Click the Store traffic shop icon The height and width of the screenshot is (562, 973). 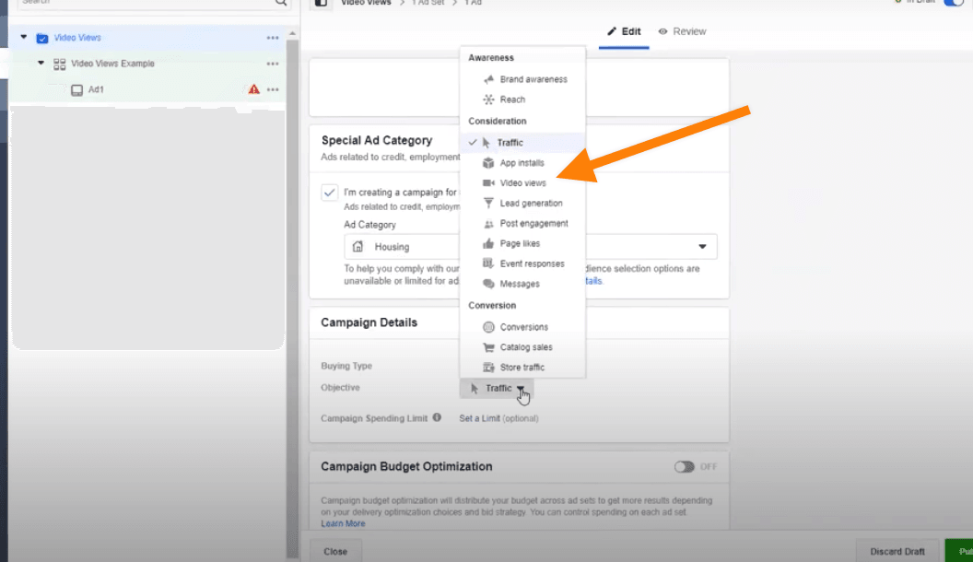tap(489, 368)
